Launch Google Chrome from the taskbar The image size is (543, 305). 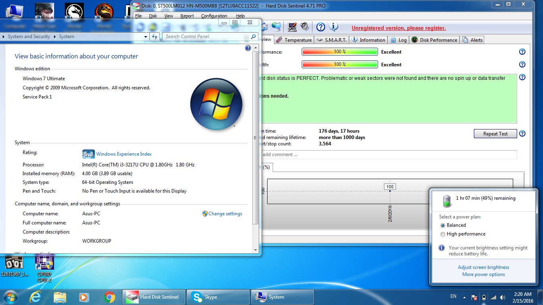click(x=109, y=297)
